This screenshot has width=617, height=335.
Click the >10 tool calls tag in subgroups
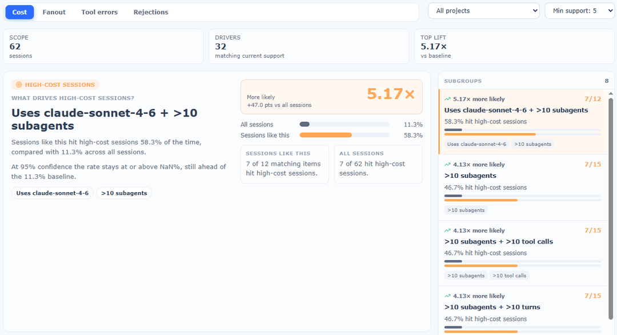click(509, 276)
